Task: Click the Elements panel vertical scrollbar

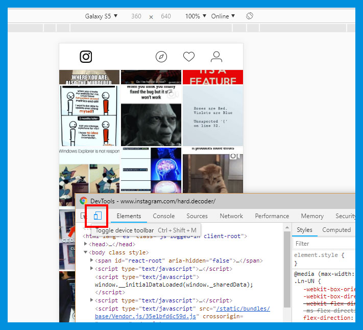Action: pyautogui.click(x=287, y=269)
